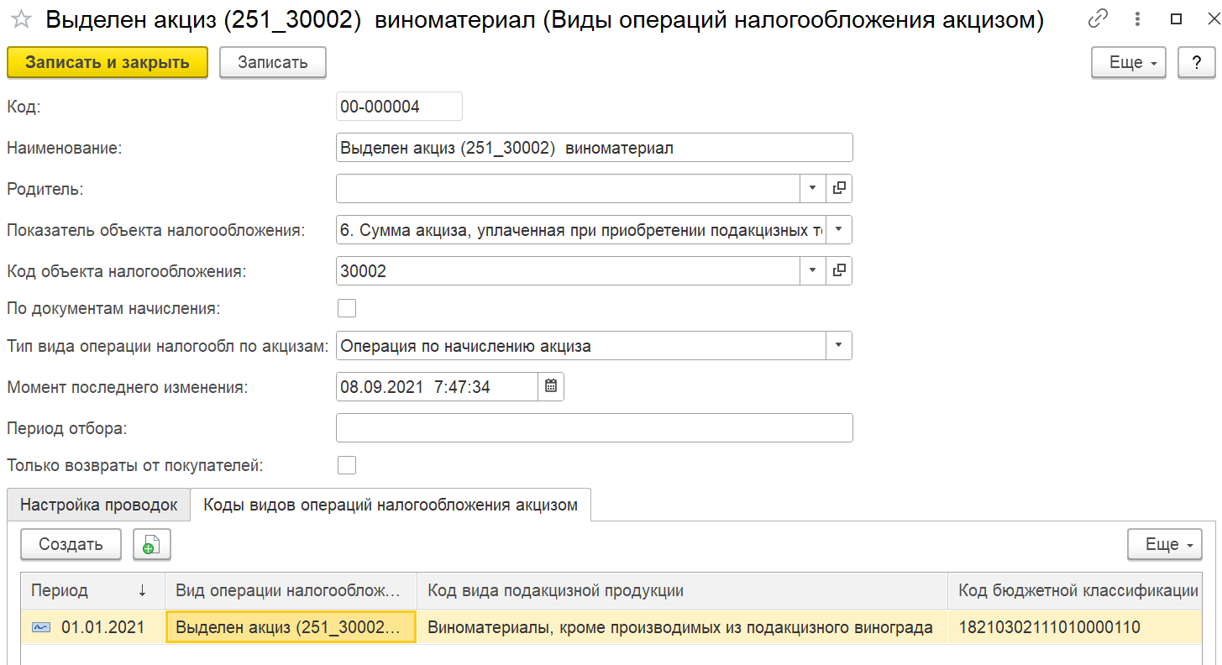Viewport: 1222px width, 665px height.
Task: Copy link to this object icon
Action: [1097, 19]
